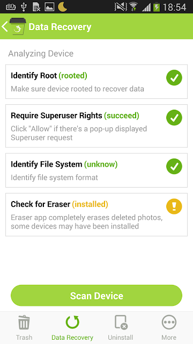Select the Data Recovery refresh icon

[x=72, y=322]
